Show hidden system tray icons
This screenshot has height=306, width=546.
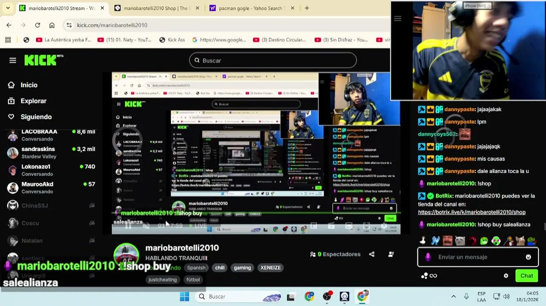(453, 296)
